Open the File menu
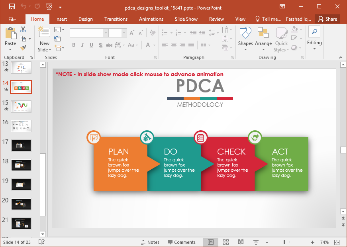 [12, 19]
